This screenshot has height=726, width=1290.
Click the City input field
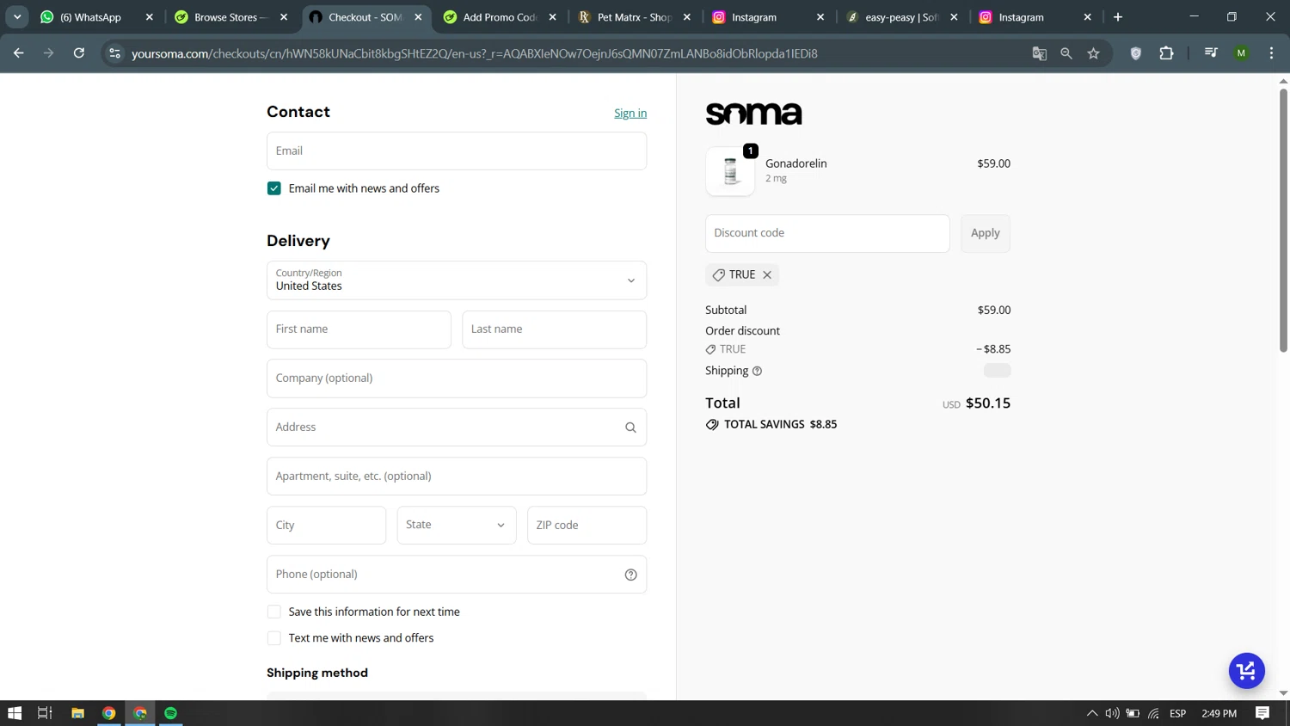coord(326,526)
